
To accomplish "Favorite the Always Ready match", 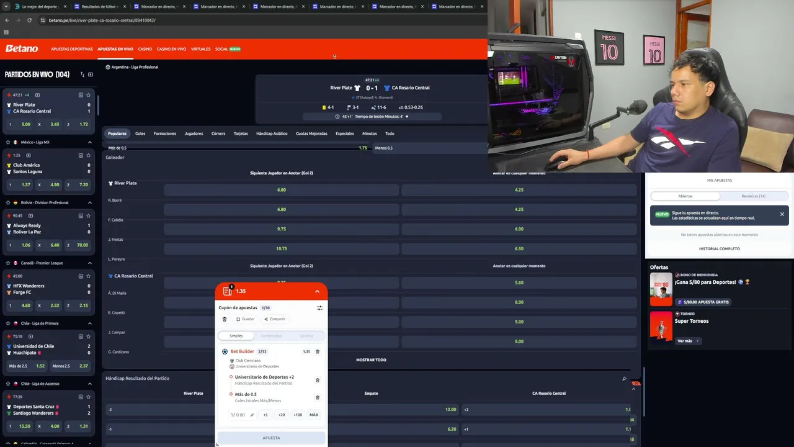I will (89, 215).
